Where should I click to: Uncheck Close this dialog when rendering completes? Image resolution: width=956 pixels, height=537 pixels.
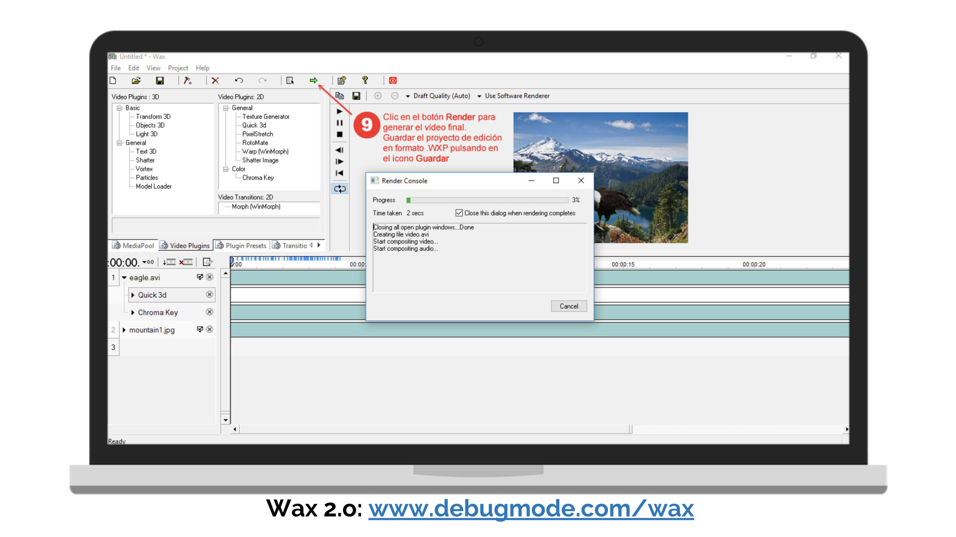click(x=459, y=213)
